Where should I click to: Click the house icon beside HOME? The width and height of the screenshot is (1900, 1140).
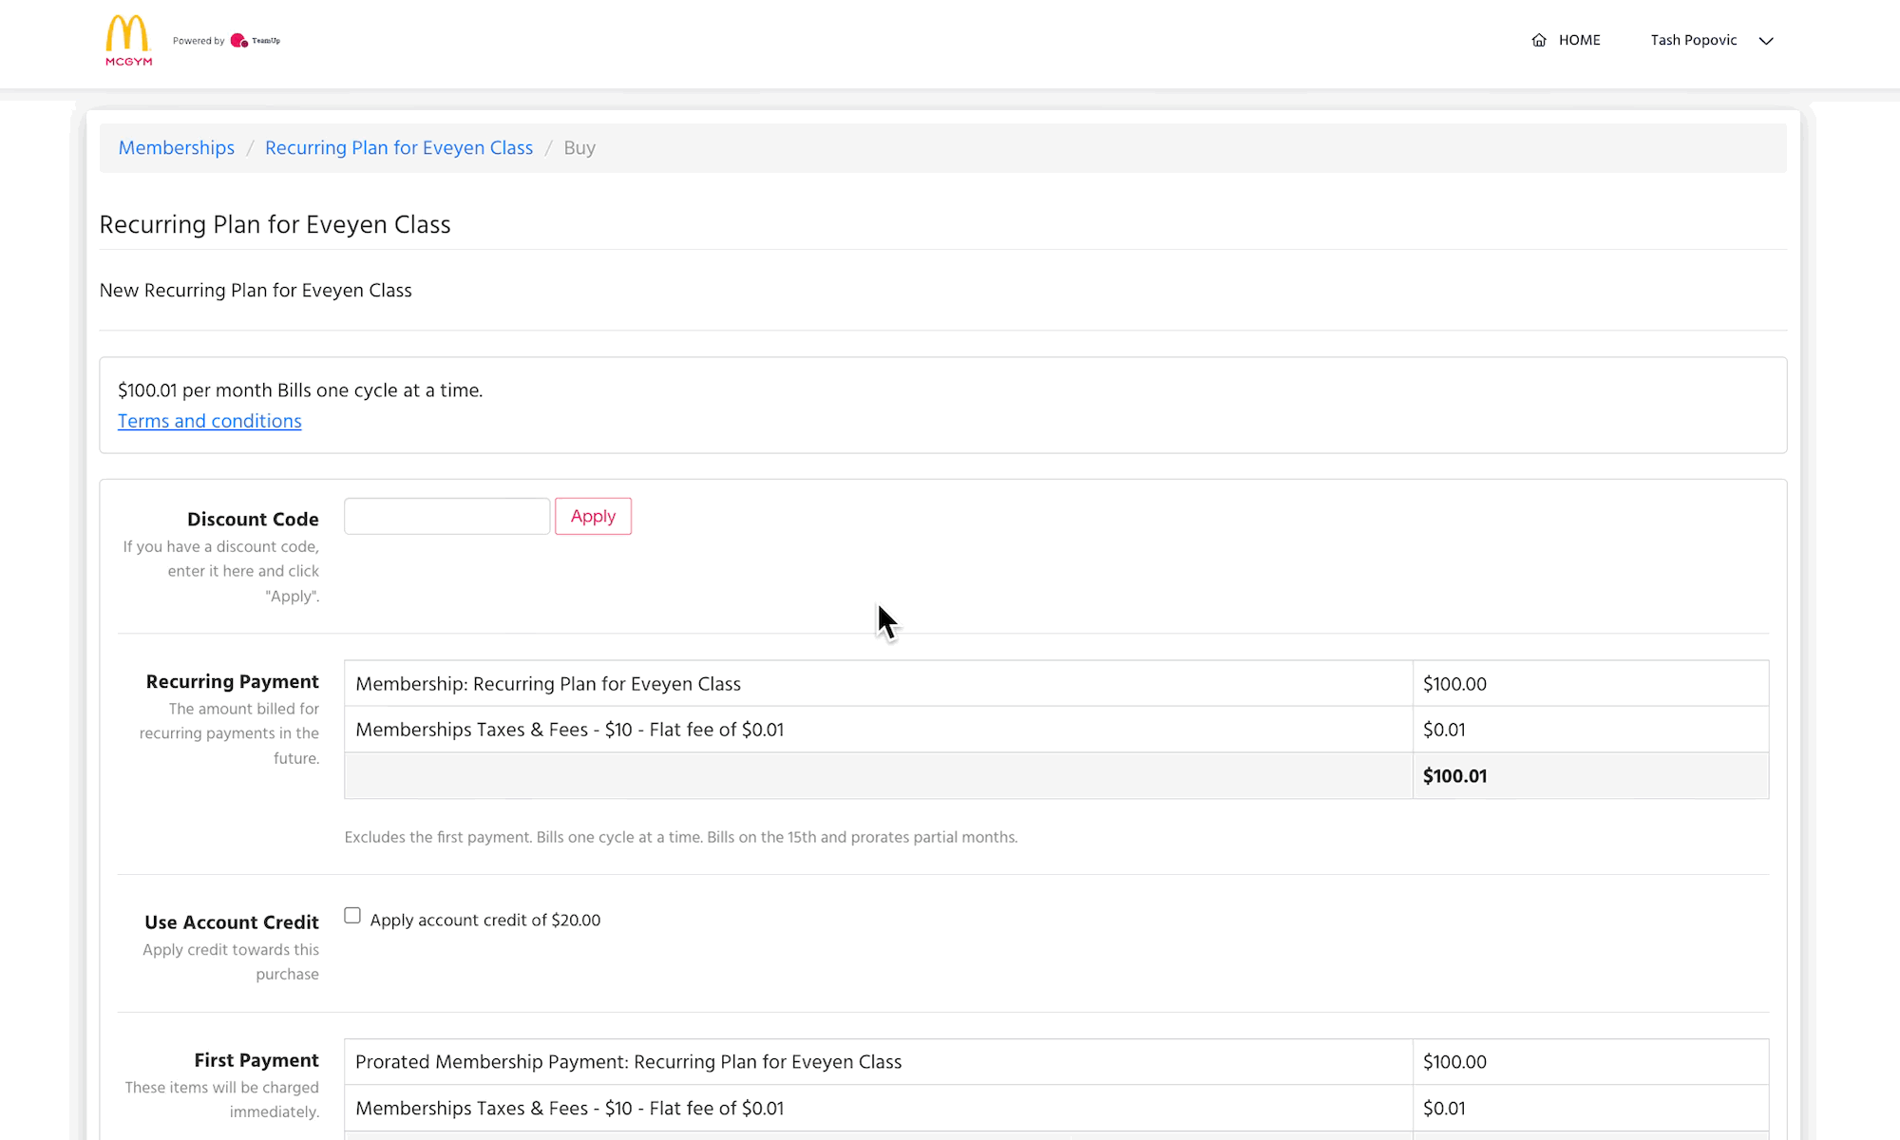coord(1539,40)
